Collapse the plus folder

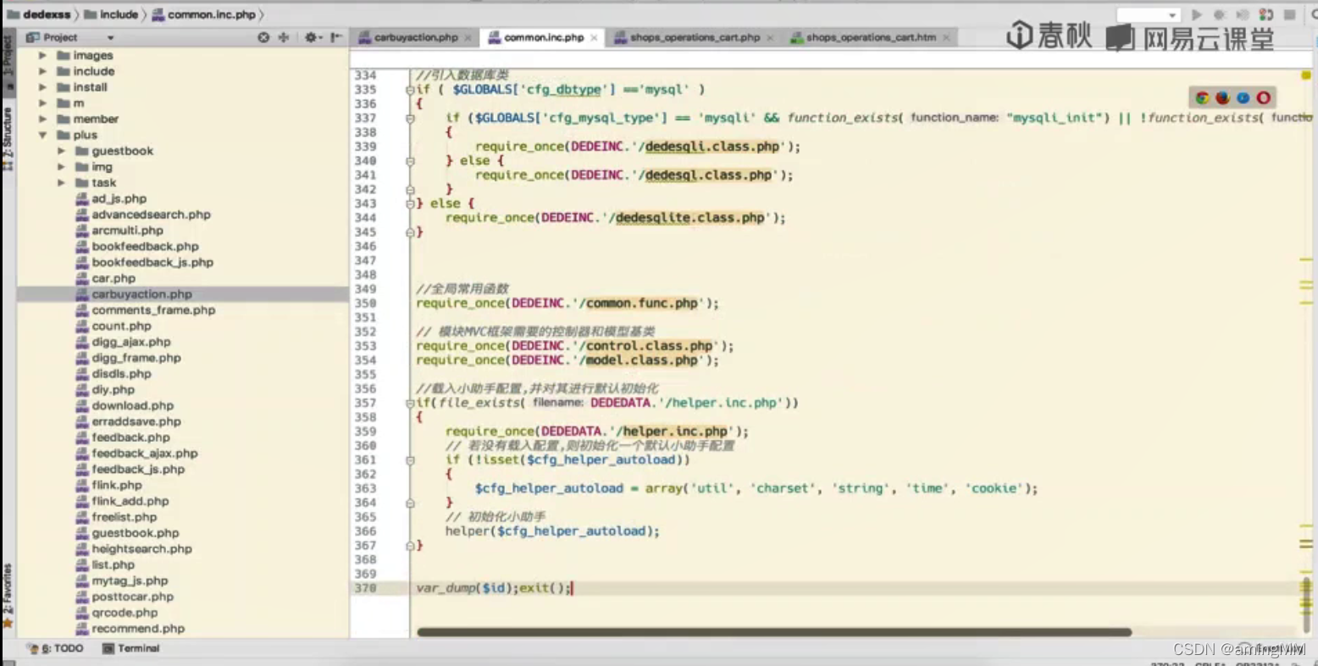pyautogui.click(x=42, y=135)
